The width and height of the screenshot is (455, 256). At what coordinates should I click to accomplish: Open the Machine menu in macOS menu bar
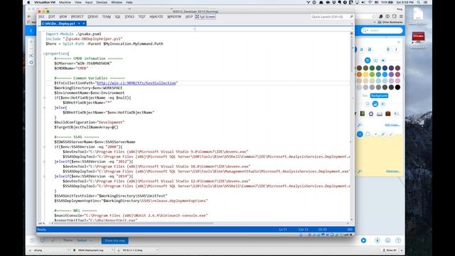(x=65, y=2)
